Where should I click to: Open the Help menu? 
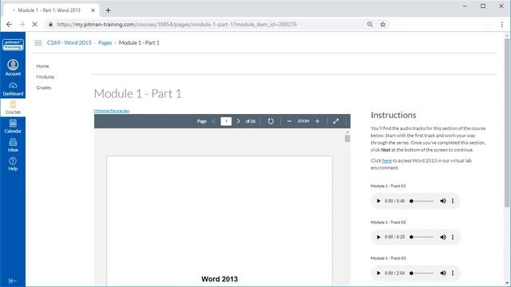[13, 164]
